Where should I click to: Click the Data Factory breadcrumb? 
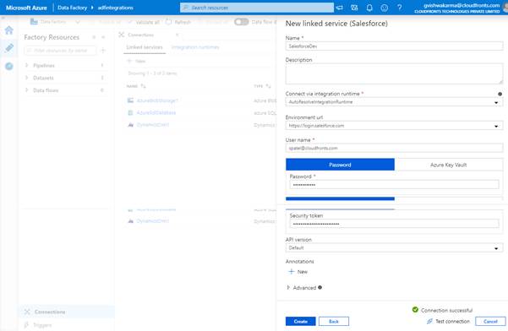click(x=72, y=8)
